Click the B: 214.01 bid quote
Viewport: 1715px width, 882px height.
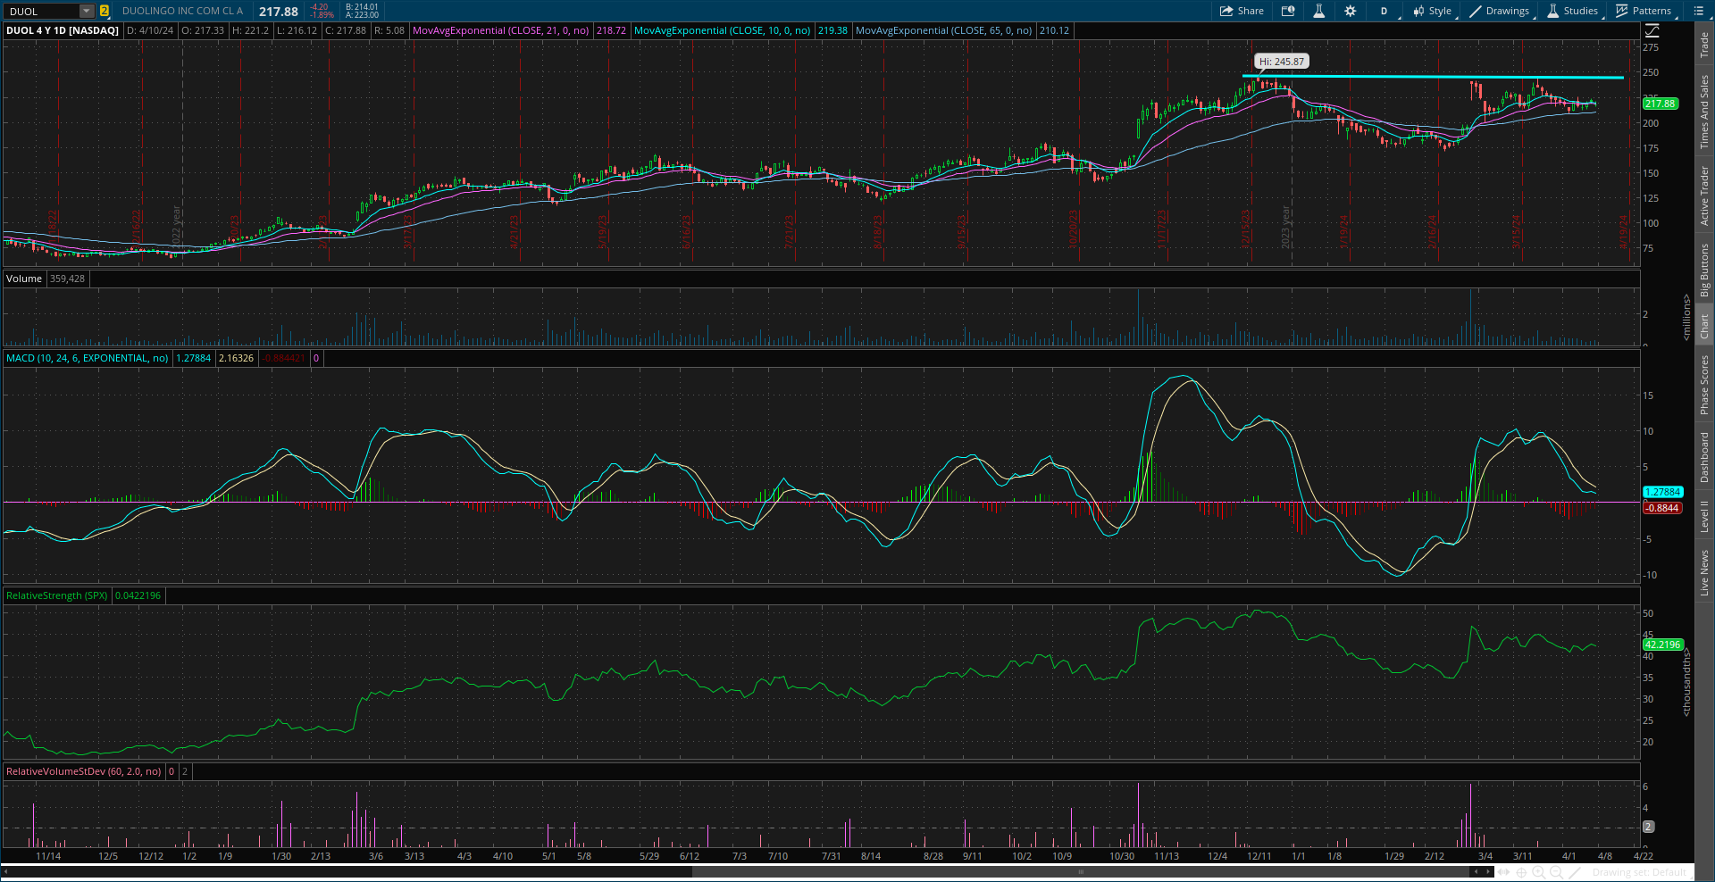tap(362, 7)
